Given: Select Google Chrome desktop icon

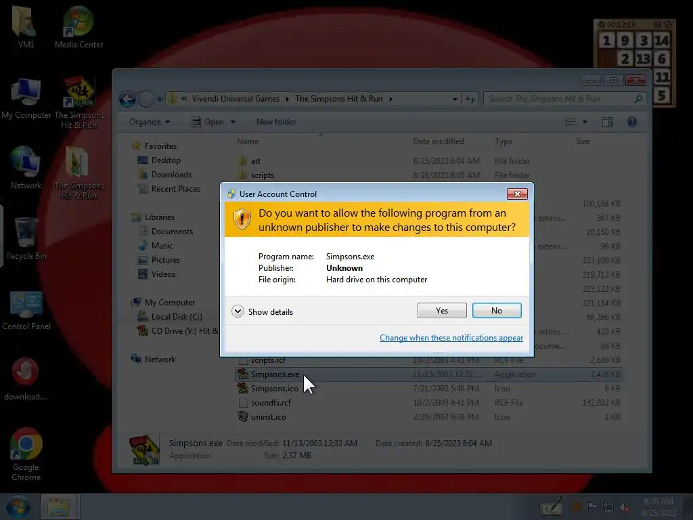Looking at the screenshot, I should tap(26, 454).
